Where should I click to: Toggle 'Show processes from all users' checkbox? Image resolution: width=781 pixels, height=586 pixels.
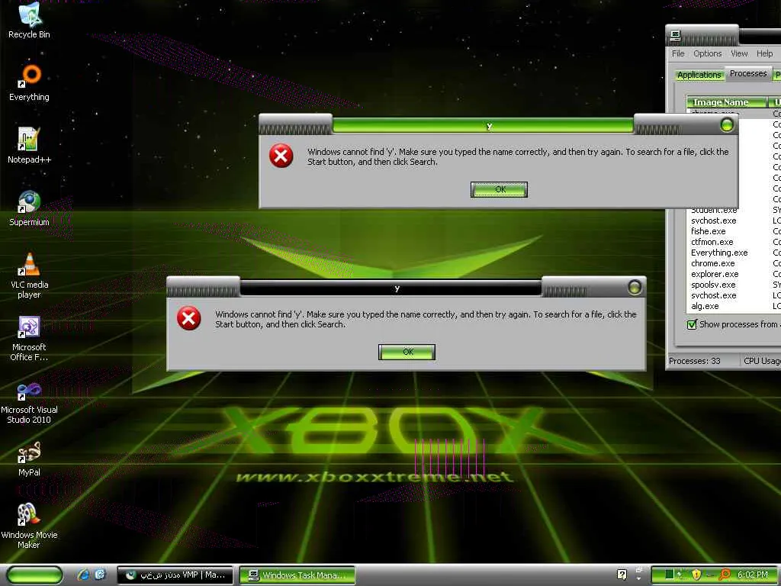pos(692,325)
